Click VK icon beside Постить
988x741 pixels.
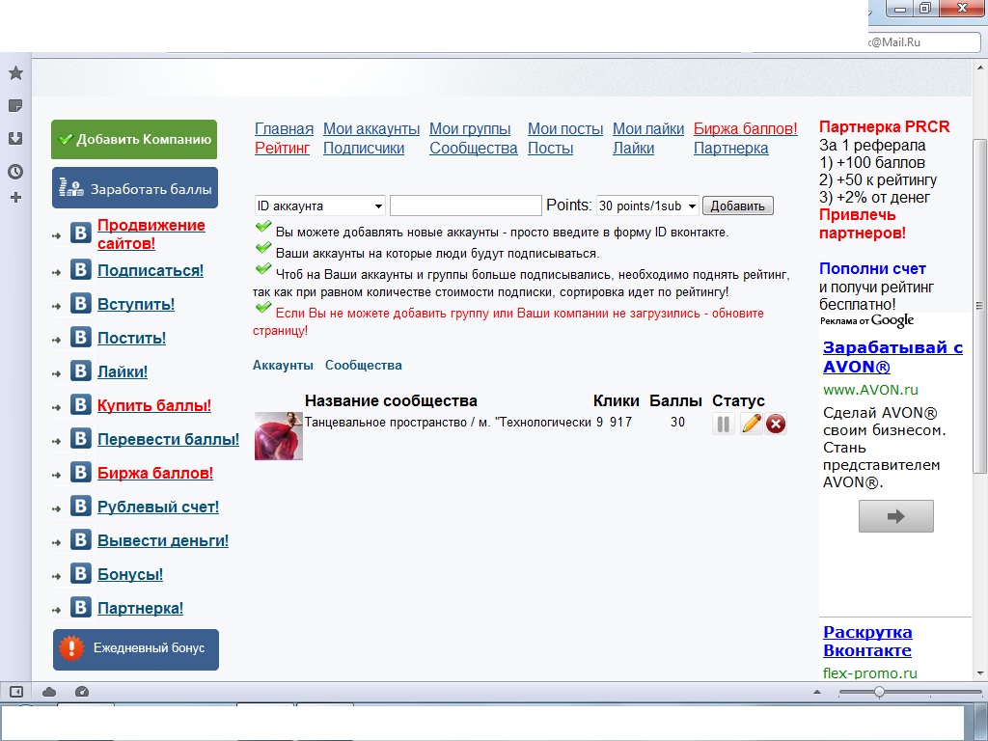click(x=80, y=337)
